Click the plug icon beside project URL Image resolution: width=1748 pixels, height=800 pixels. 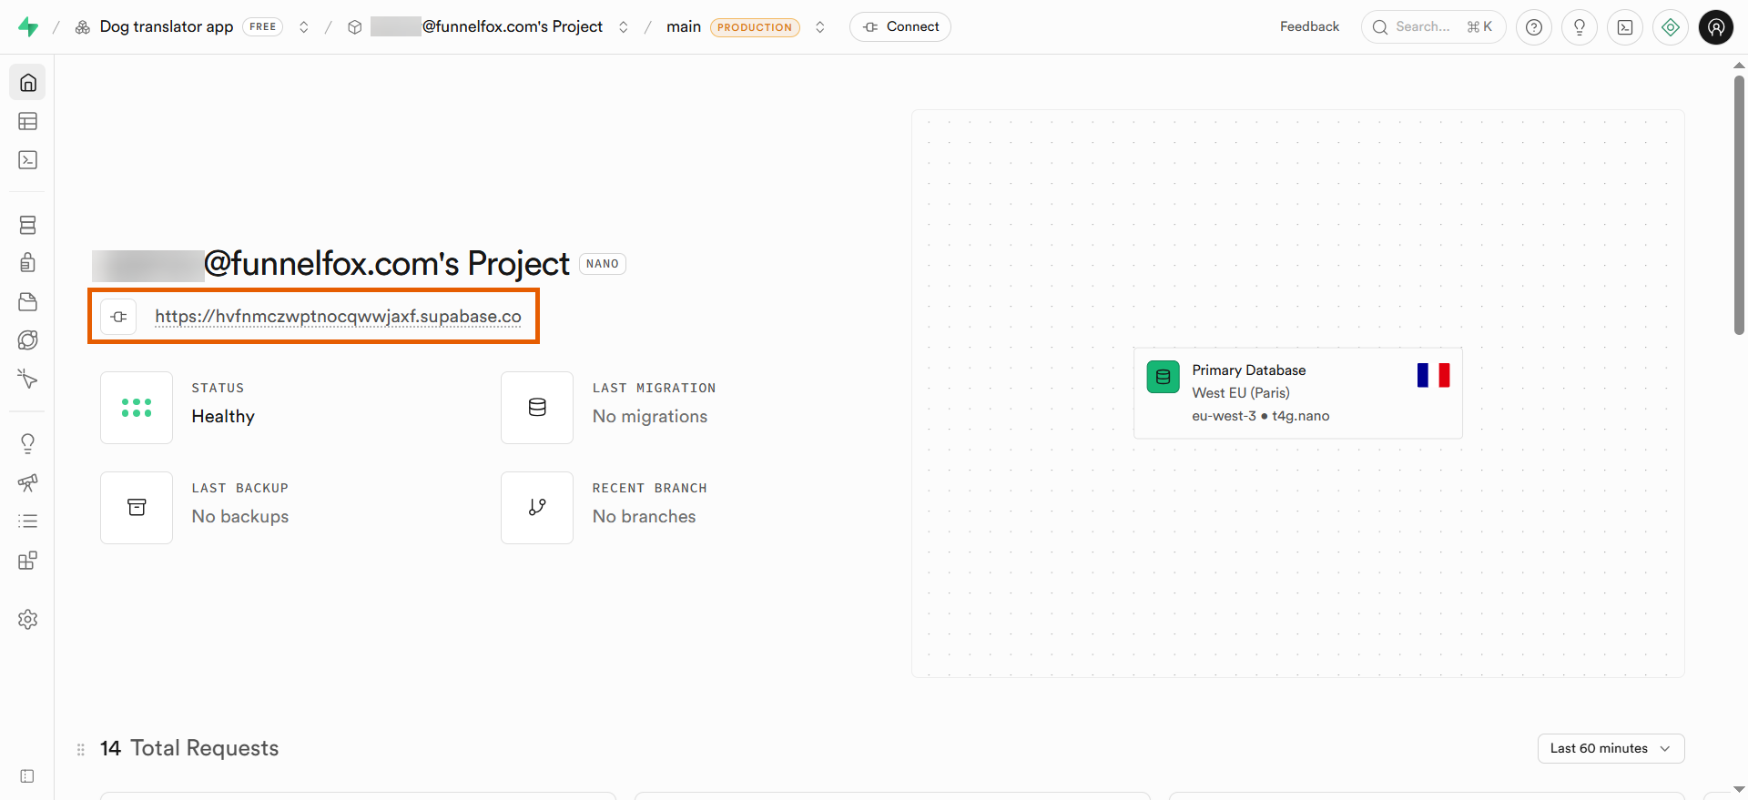tap(118, 317)
